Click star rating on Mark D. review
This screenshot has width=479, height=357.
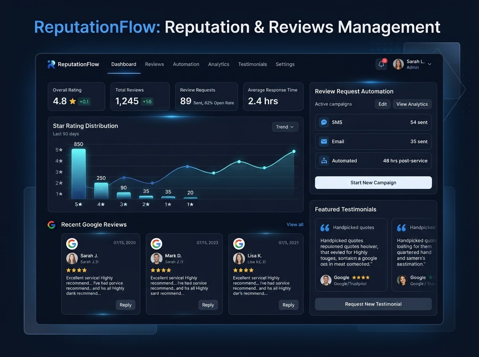coord(161,270)
